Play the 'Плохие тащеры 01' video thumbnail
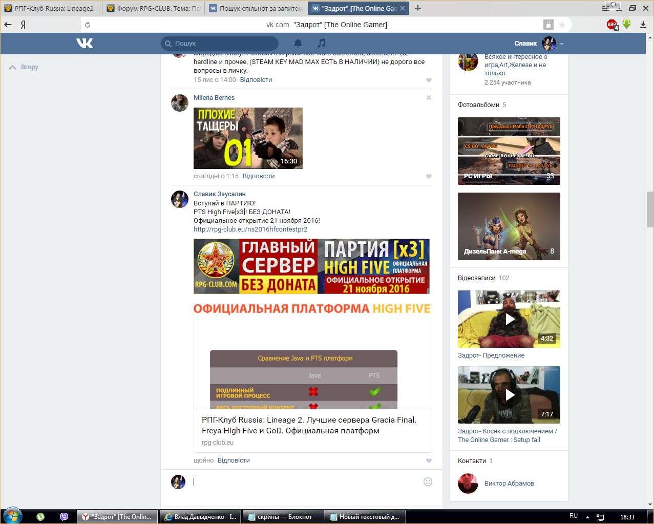 (248, 138)
